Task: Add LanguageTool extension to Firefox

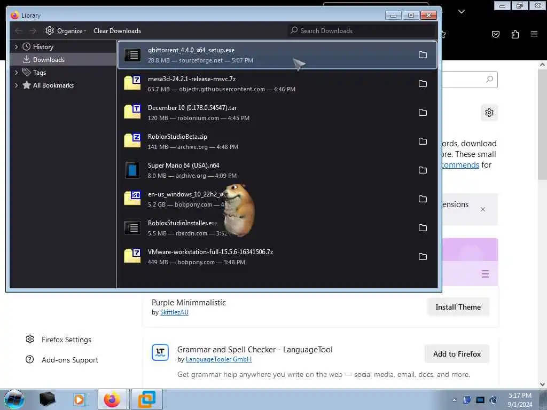Action: point(457,354)
